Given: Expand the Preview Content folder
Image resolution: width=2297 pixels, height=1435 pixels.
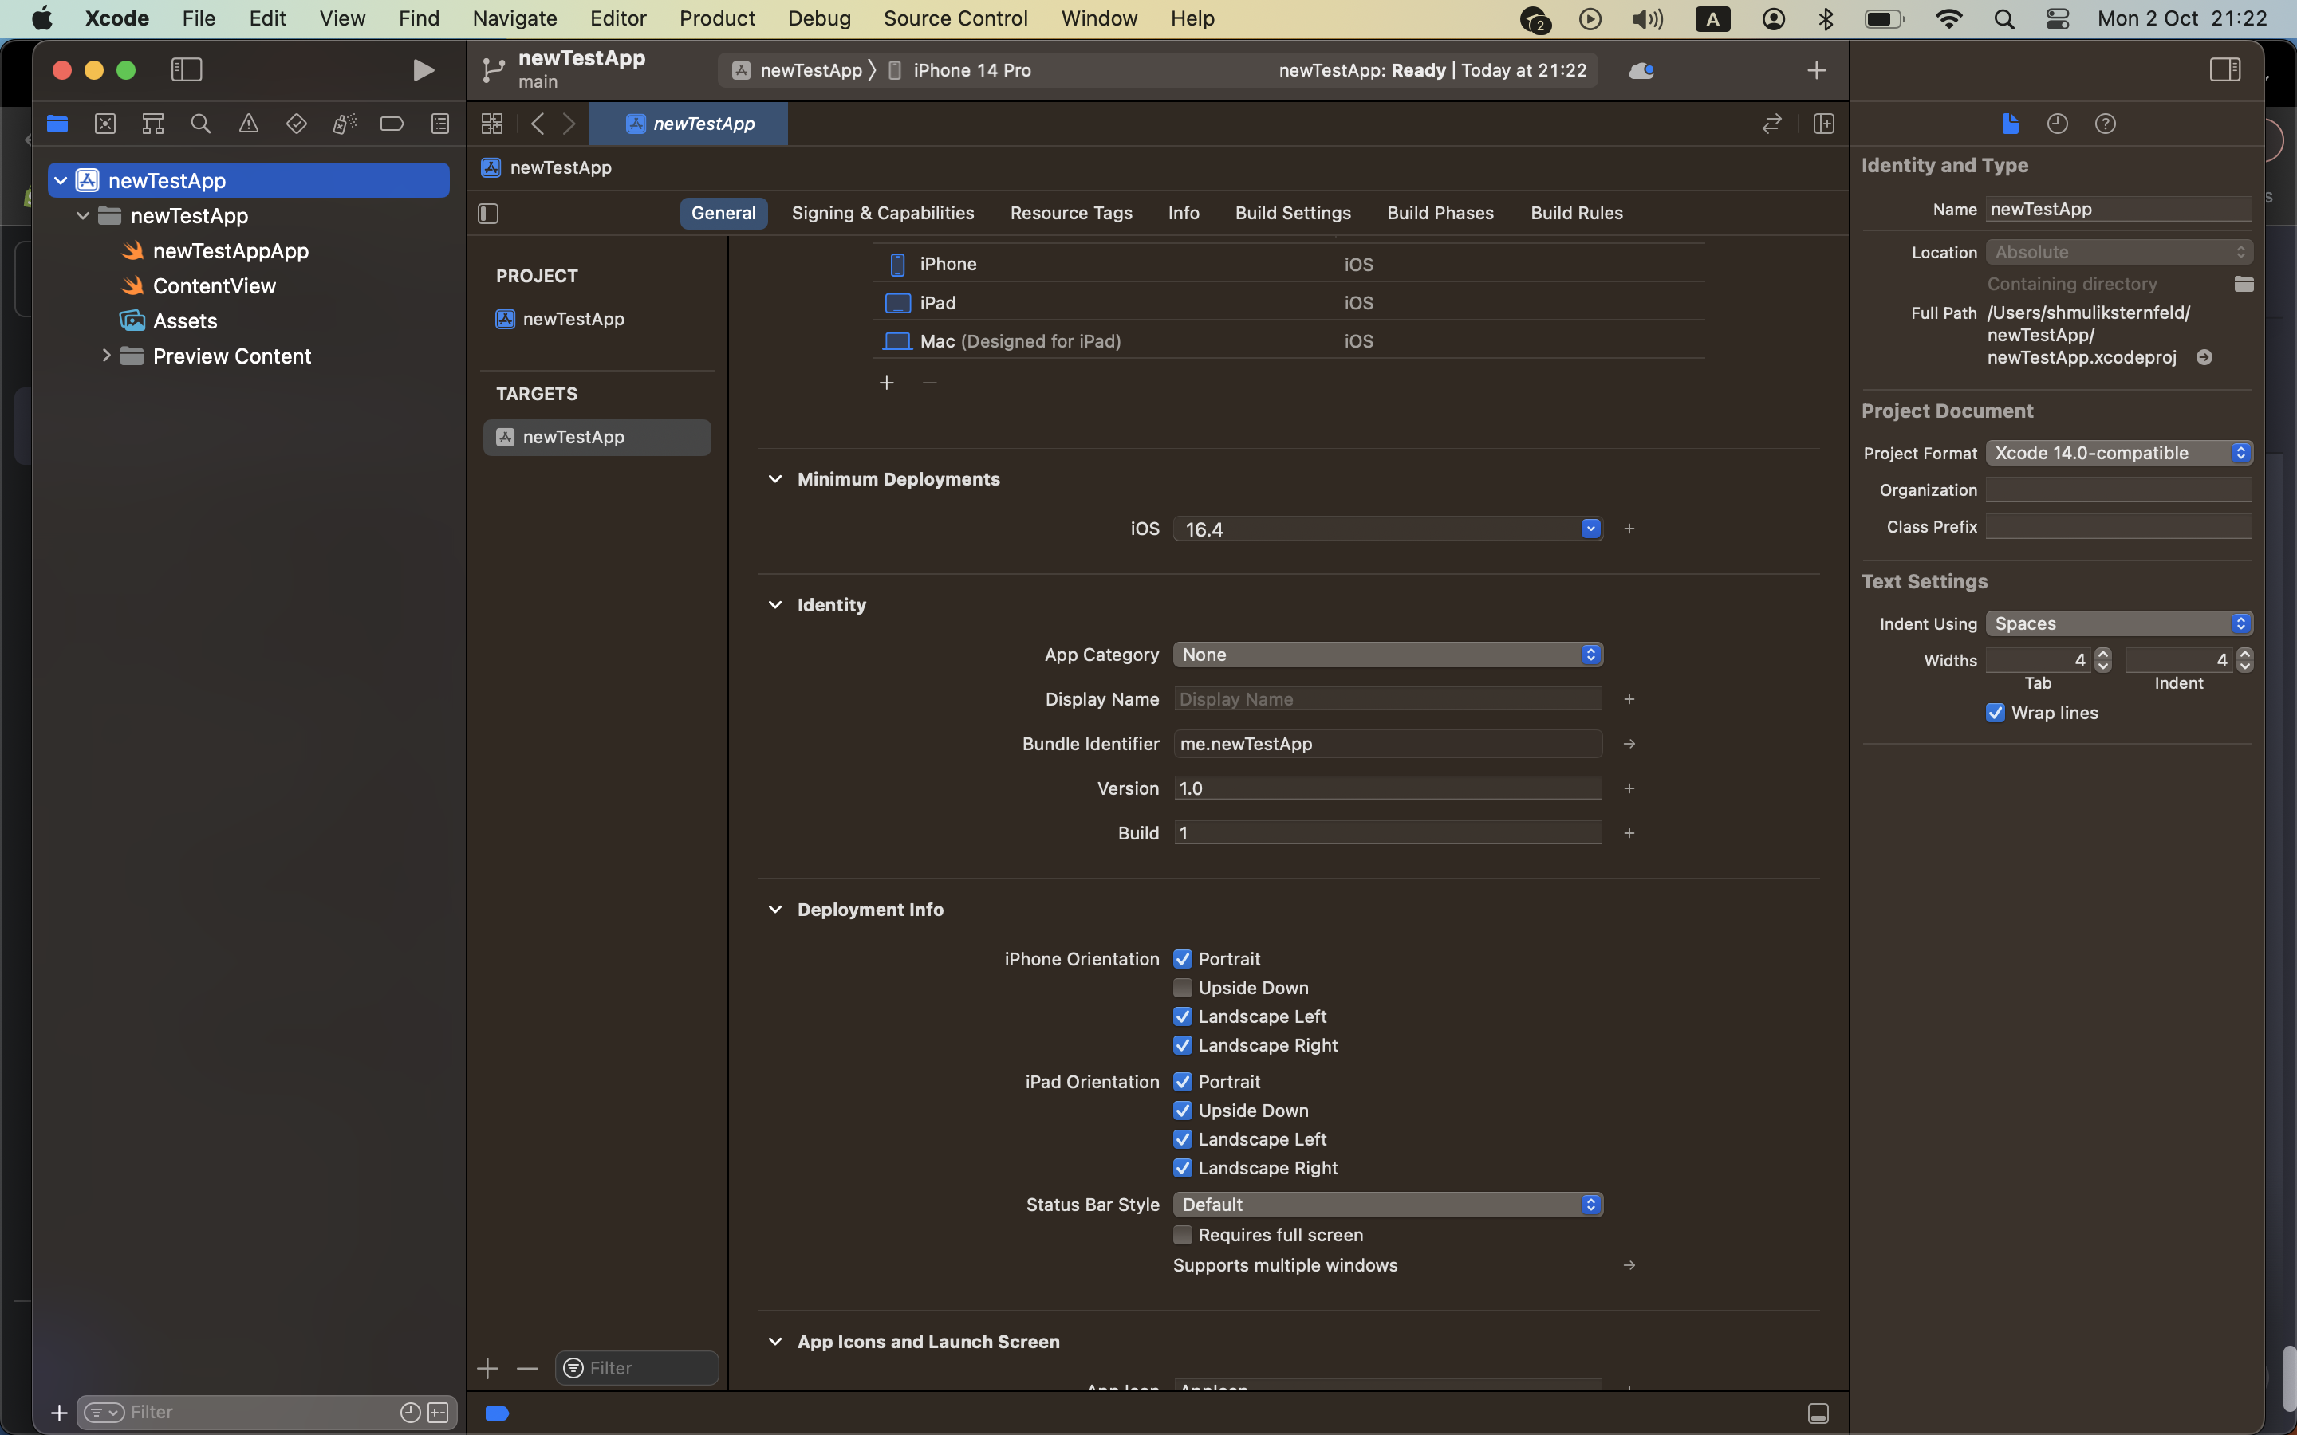Looking at the screenshot, I should point(105,356).
